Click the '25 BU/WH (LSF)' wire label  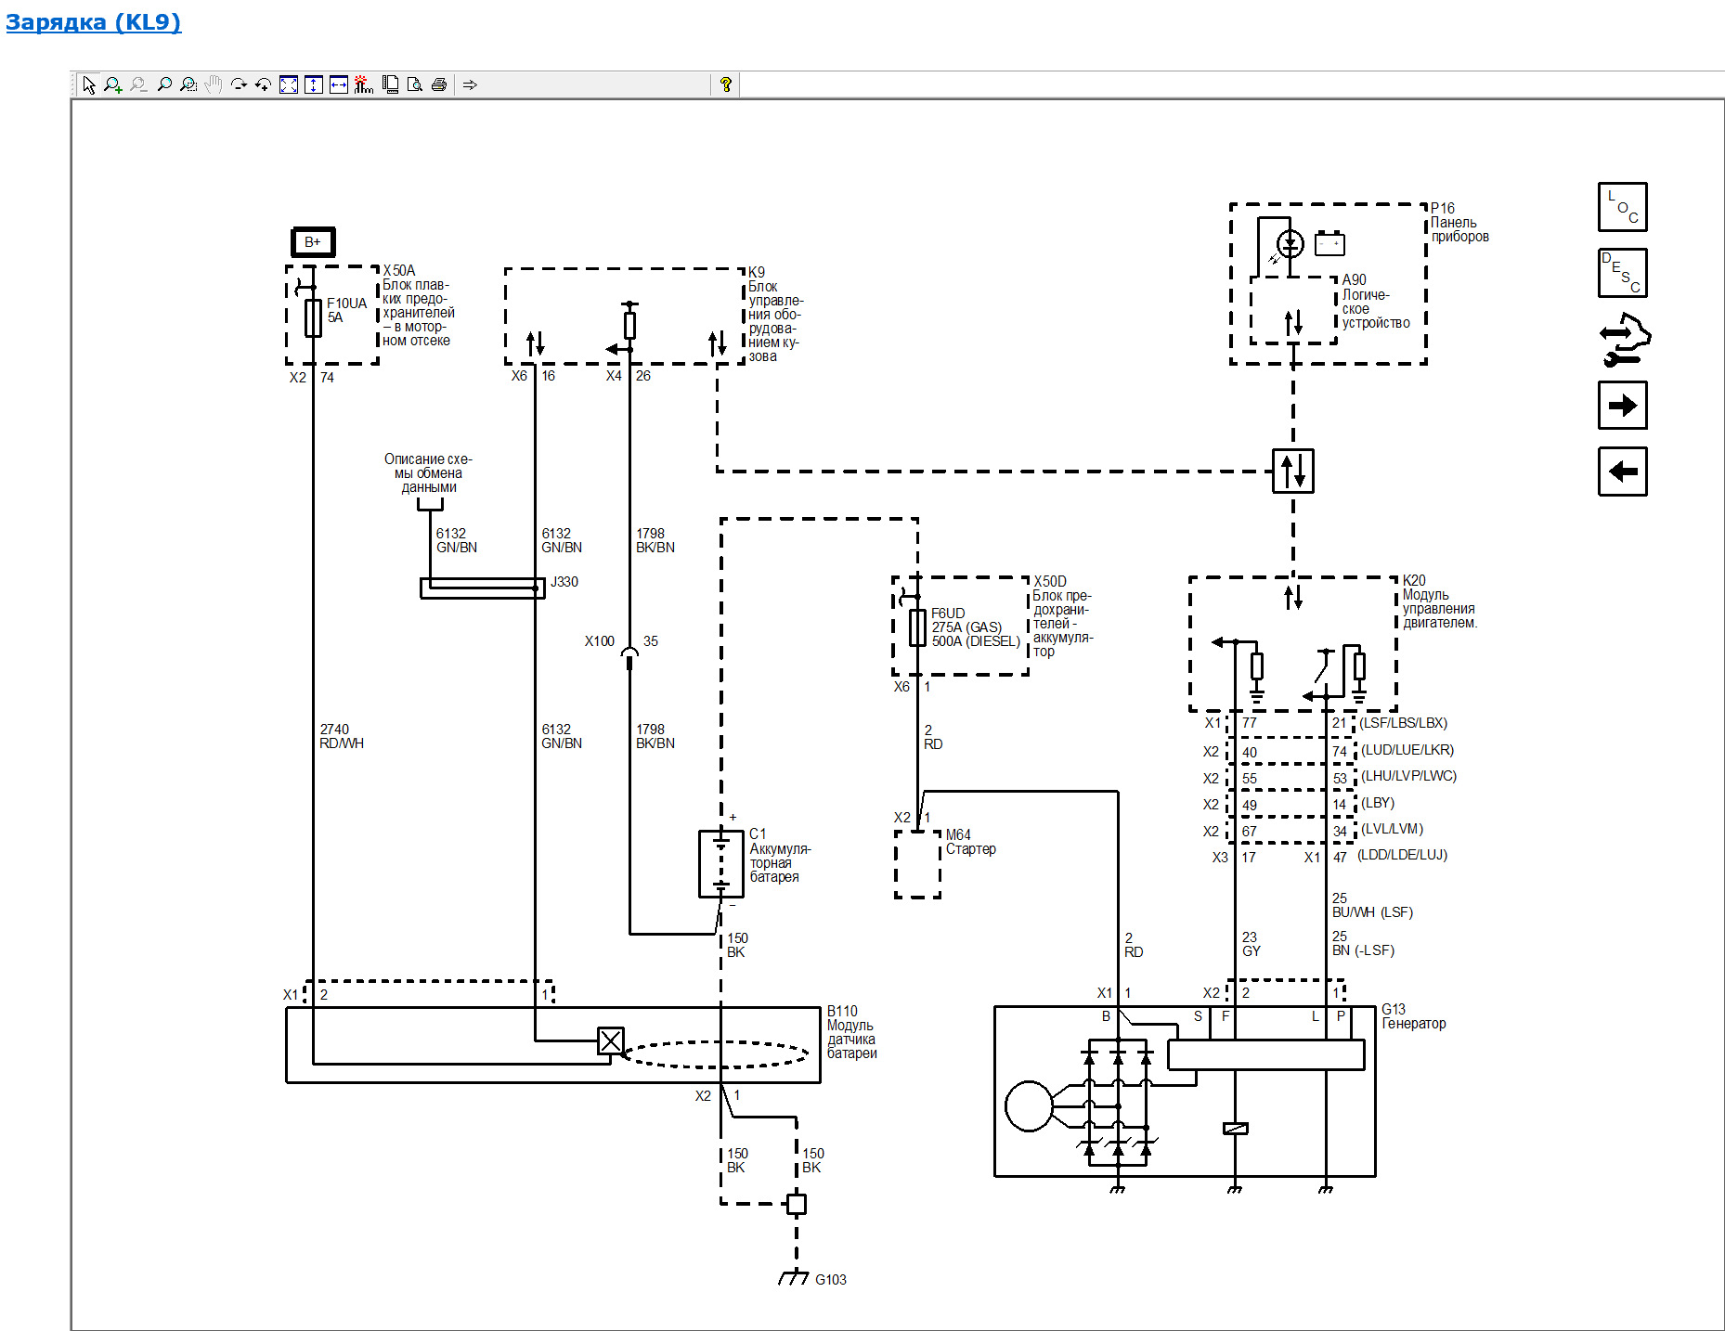(1372, 905)
